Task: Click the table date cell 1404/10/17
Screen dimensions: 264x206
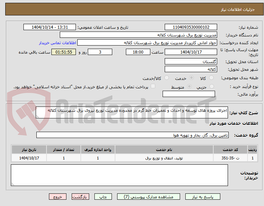Action: point(29,158)
